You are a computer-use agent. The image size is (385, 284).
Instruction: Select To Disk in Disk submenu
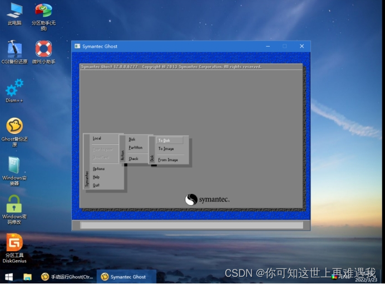click(x=170, y=140)
